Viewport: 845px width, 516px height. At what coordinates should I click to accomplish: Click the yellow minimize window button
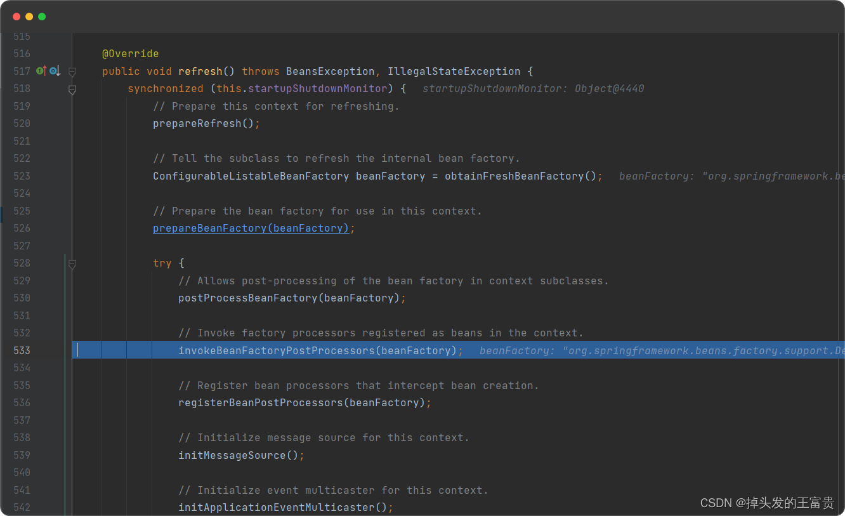pos(29,17)
